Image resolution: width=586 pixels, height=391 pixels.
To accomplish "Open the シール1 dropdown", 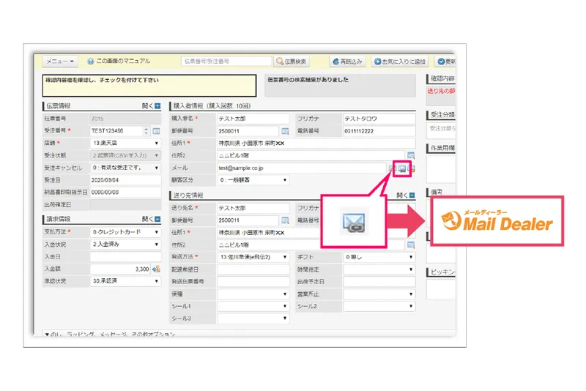I will click(x=253, y=306).
